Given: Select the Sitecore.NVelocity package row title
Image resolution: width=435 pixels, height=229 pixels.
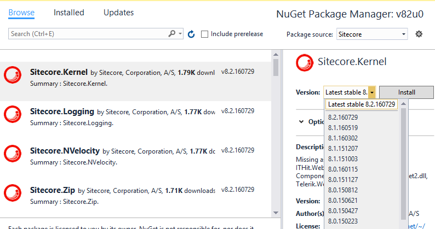Looking at the screenshot, I should (x=65, y=151).
